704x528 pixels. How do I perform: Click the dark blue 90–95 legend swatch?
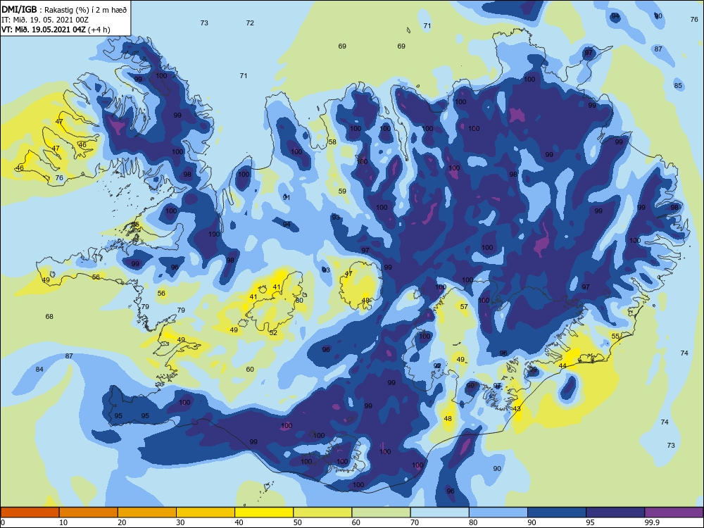coord(557,513)
